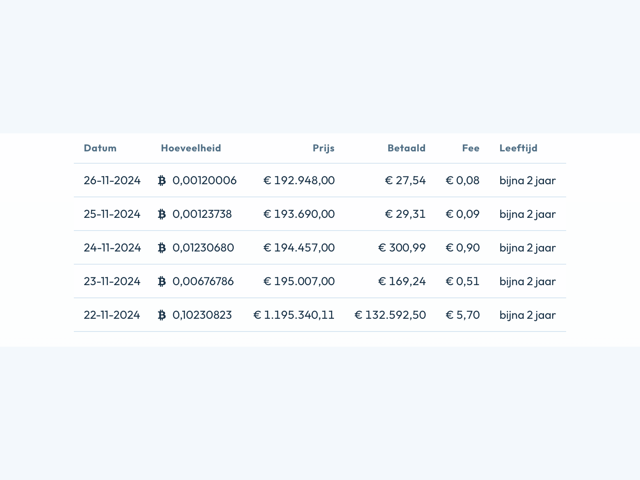This screenshot has height=480, width=640.
Task: Click the Datum column header
Action: [x=100, y=148]
